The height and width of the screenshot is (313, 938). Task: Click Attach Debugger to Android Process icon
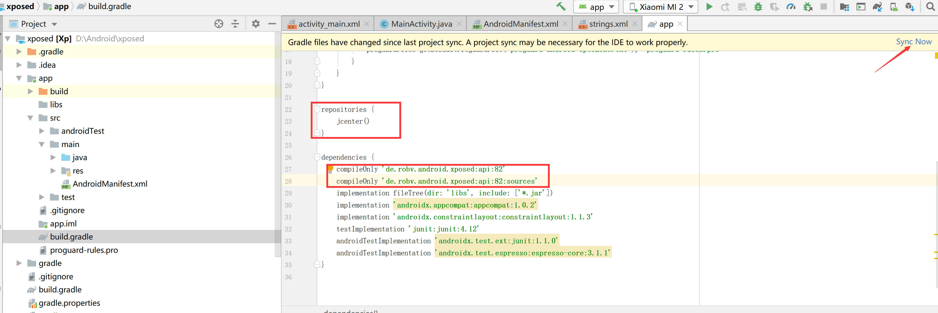click(x=808, y=7)
